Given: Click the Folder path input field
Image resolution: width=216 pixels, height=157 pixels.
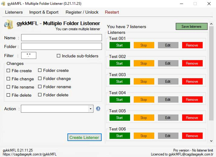Looking at the screenshot, I should tap(61, 46).
